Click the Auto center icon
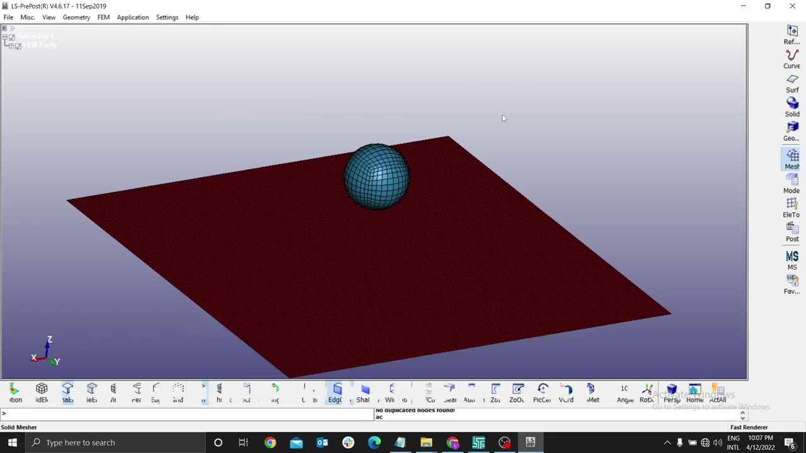Screen dimensions: 806x453 point(470,393)
